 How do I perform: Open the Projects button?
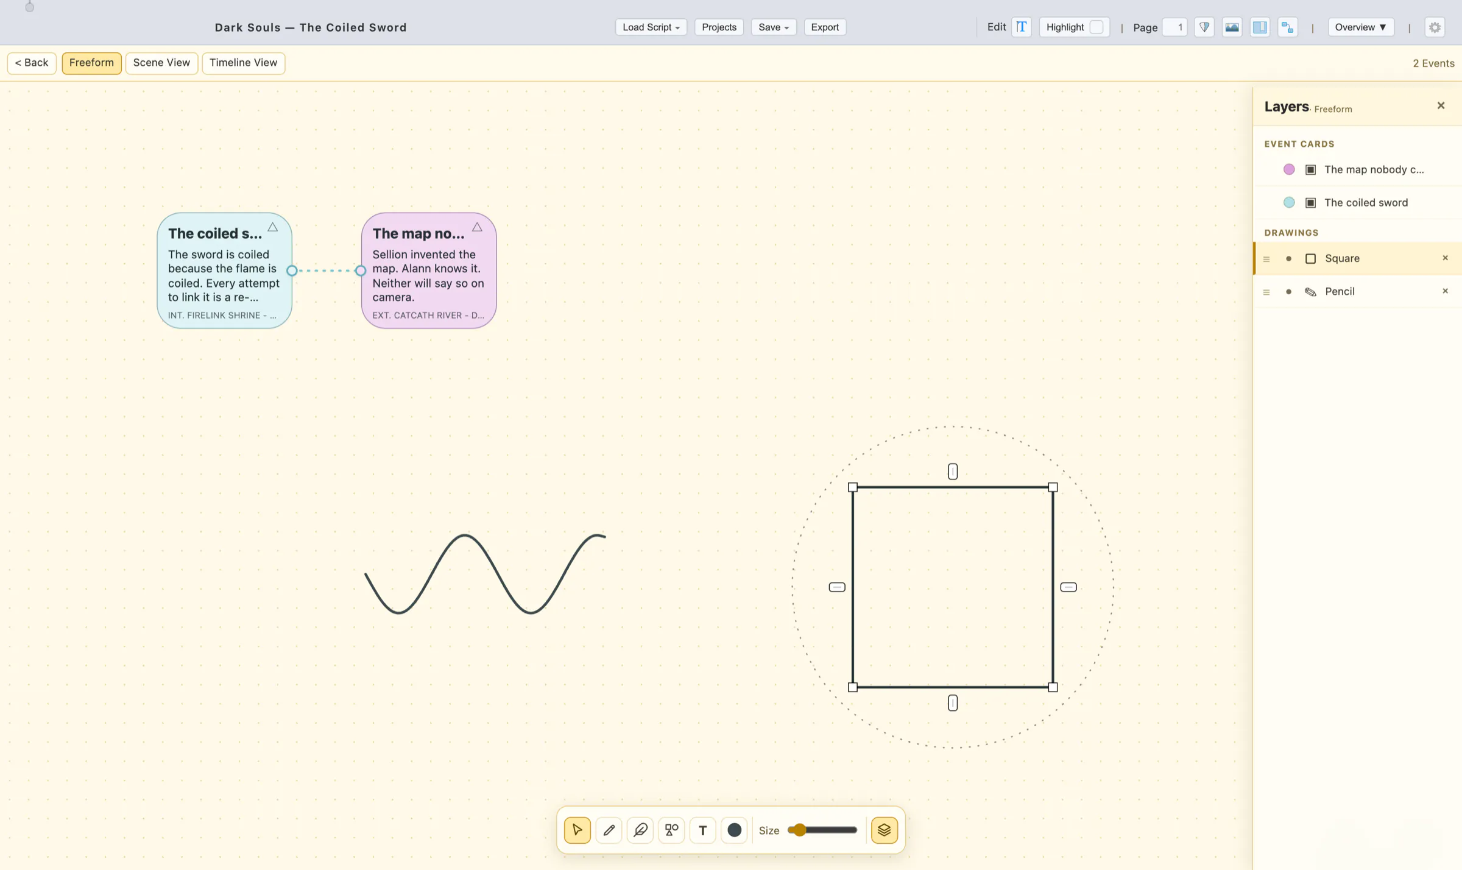click(719, 27)
